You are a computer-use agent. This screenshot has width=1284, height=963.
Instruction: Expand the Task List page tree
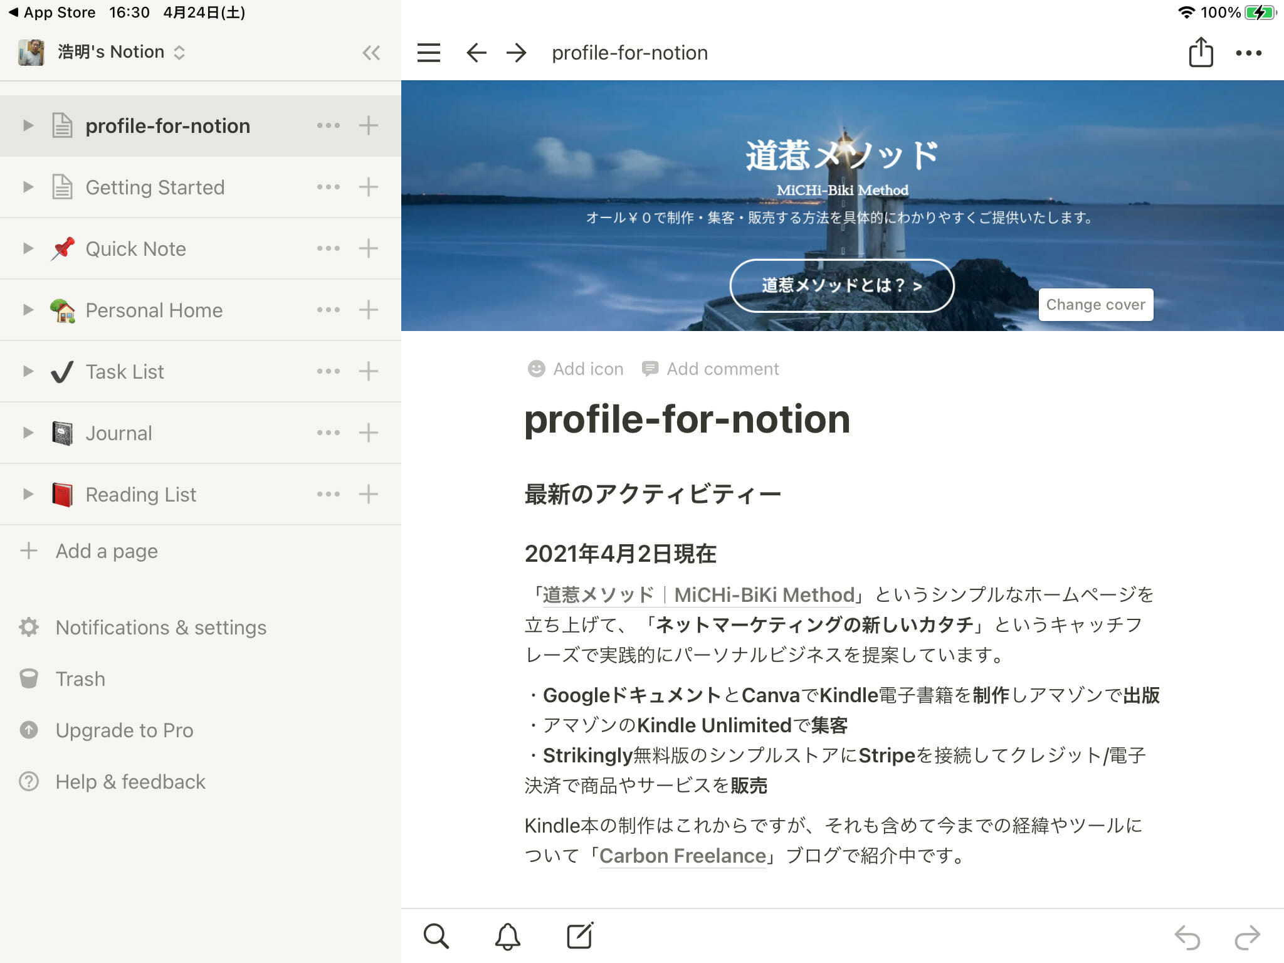tap(28, 371)
